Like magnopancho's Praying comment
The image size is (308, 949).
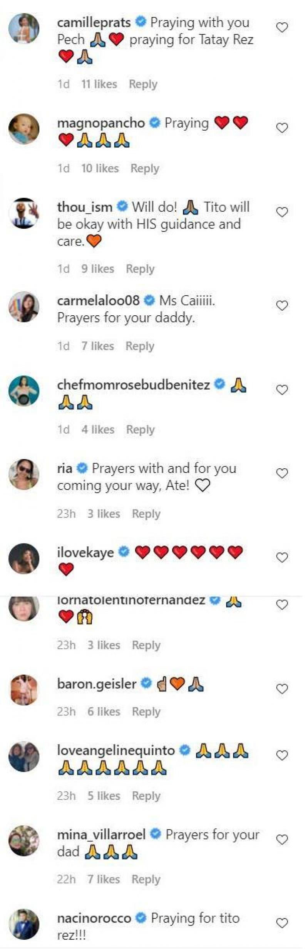pyautogui.click(x=282, y=128)
